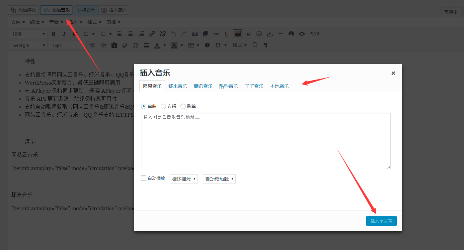Underline the selected text
Viewport: 464px width, 250px height.
(x=227, y=34)
